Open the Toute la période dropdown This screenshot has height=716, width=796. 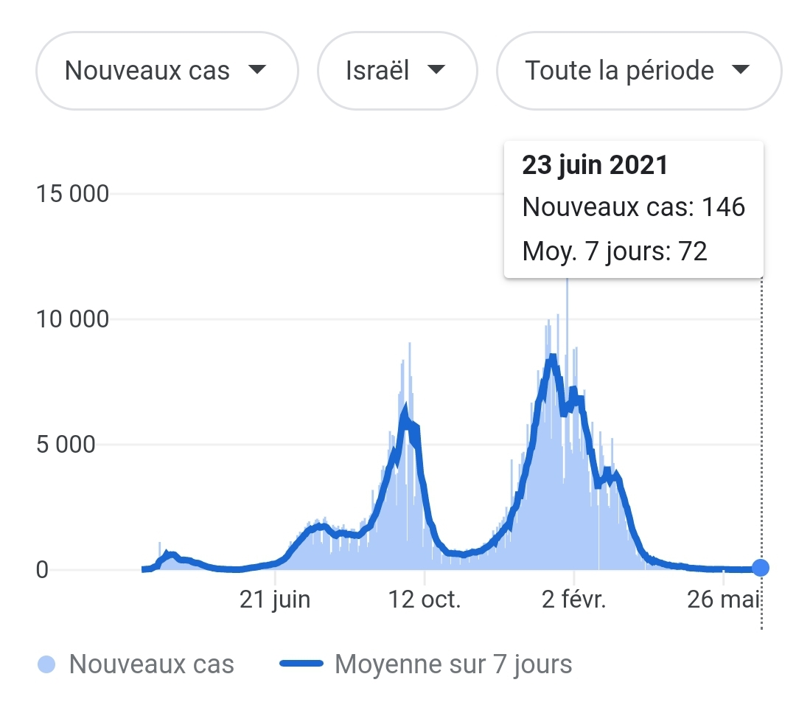coord(638,71)
